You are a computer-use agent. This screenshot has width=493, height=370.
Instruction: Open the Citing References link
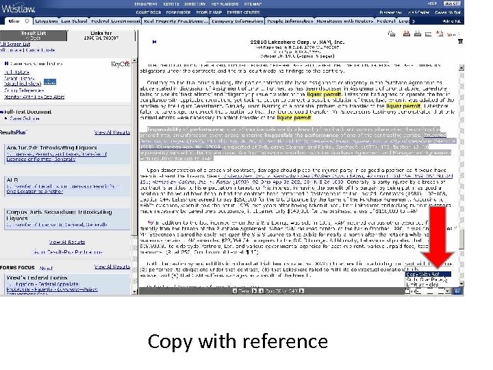click(x=24, y=90)
